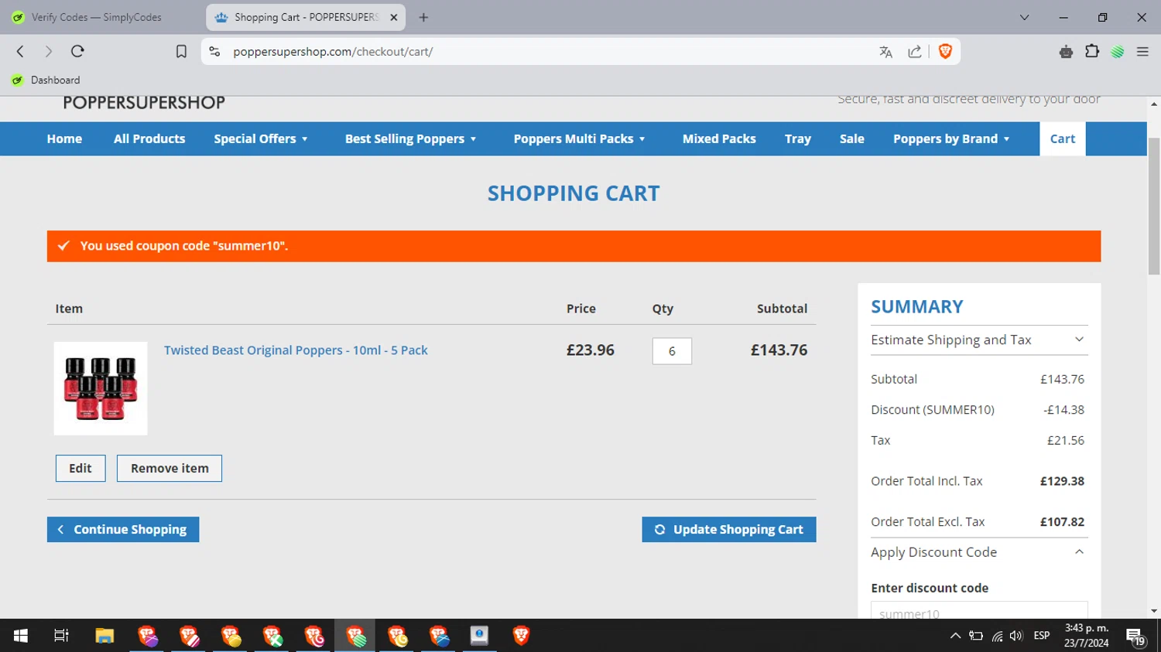Click the battery tray icon
The image size is (1161, 652).
pyautogui.click(x=976, y=636)
